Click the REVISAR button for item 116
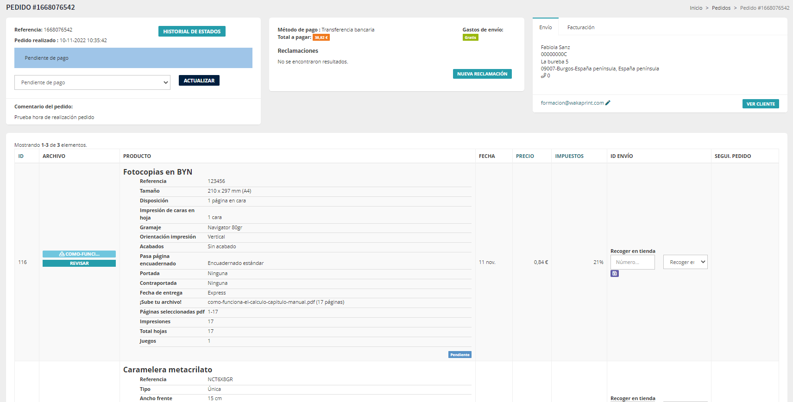The width and height of the screenshot is (793, 402). (x=79, y=264)
